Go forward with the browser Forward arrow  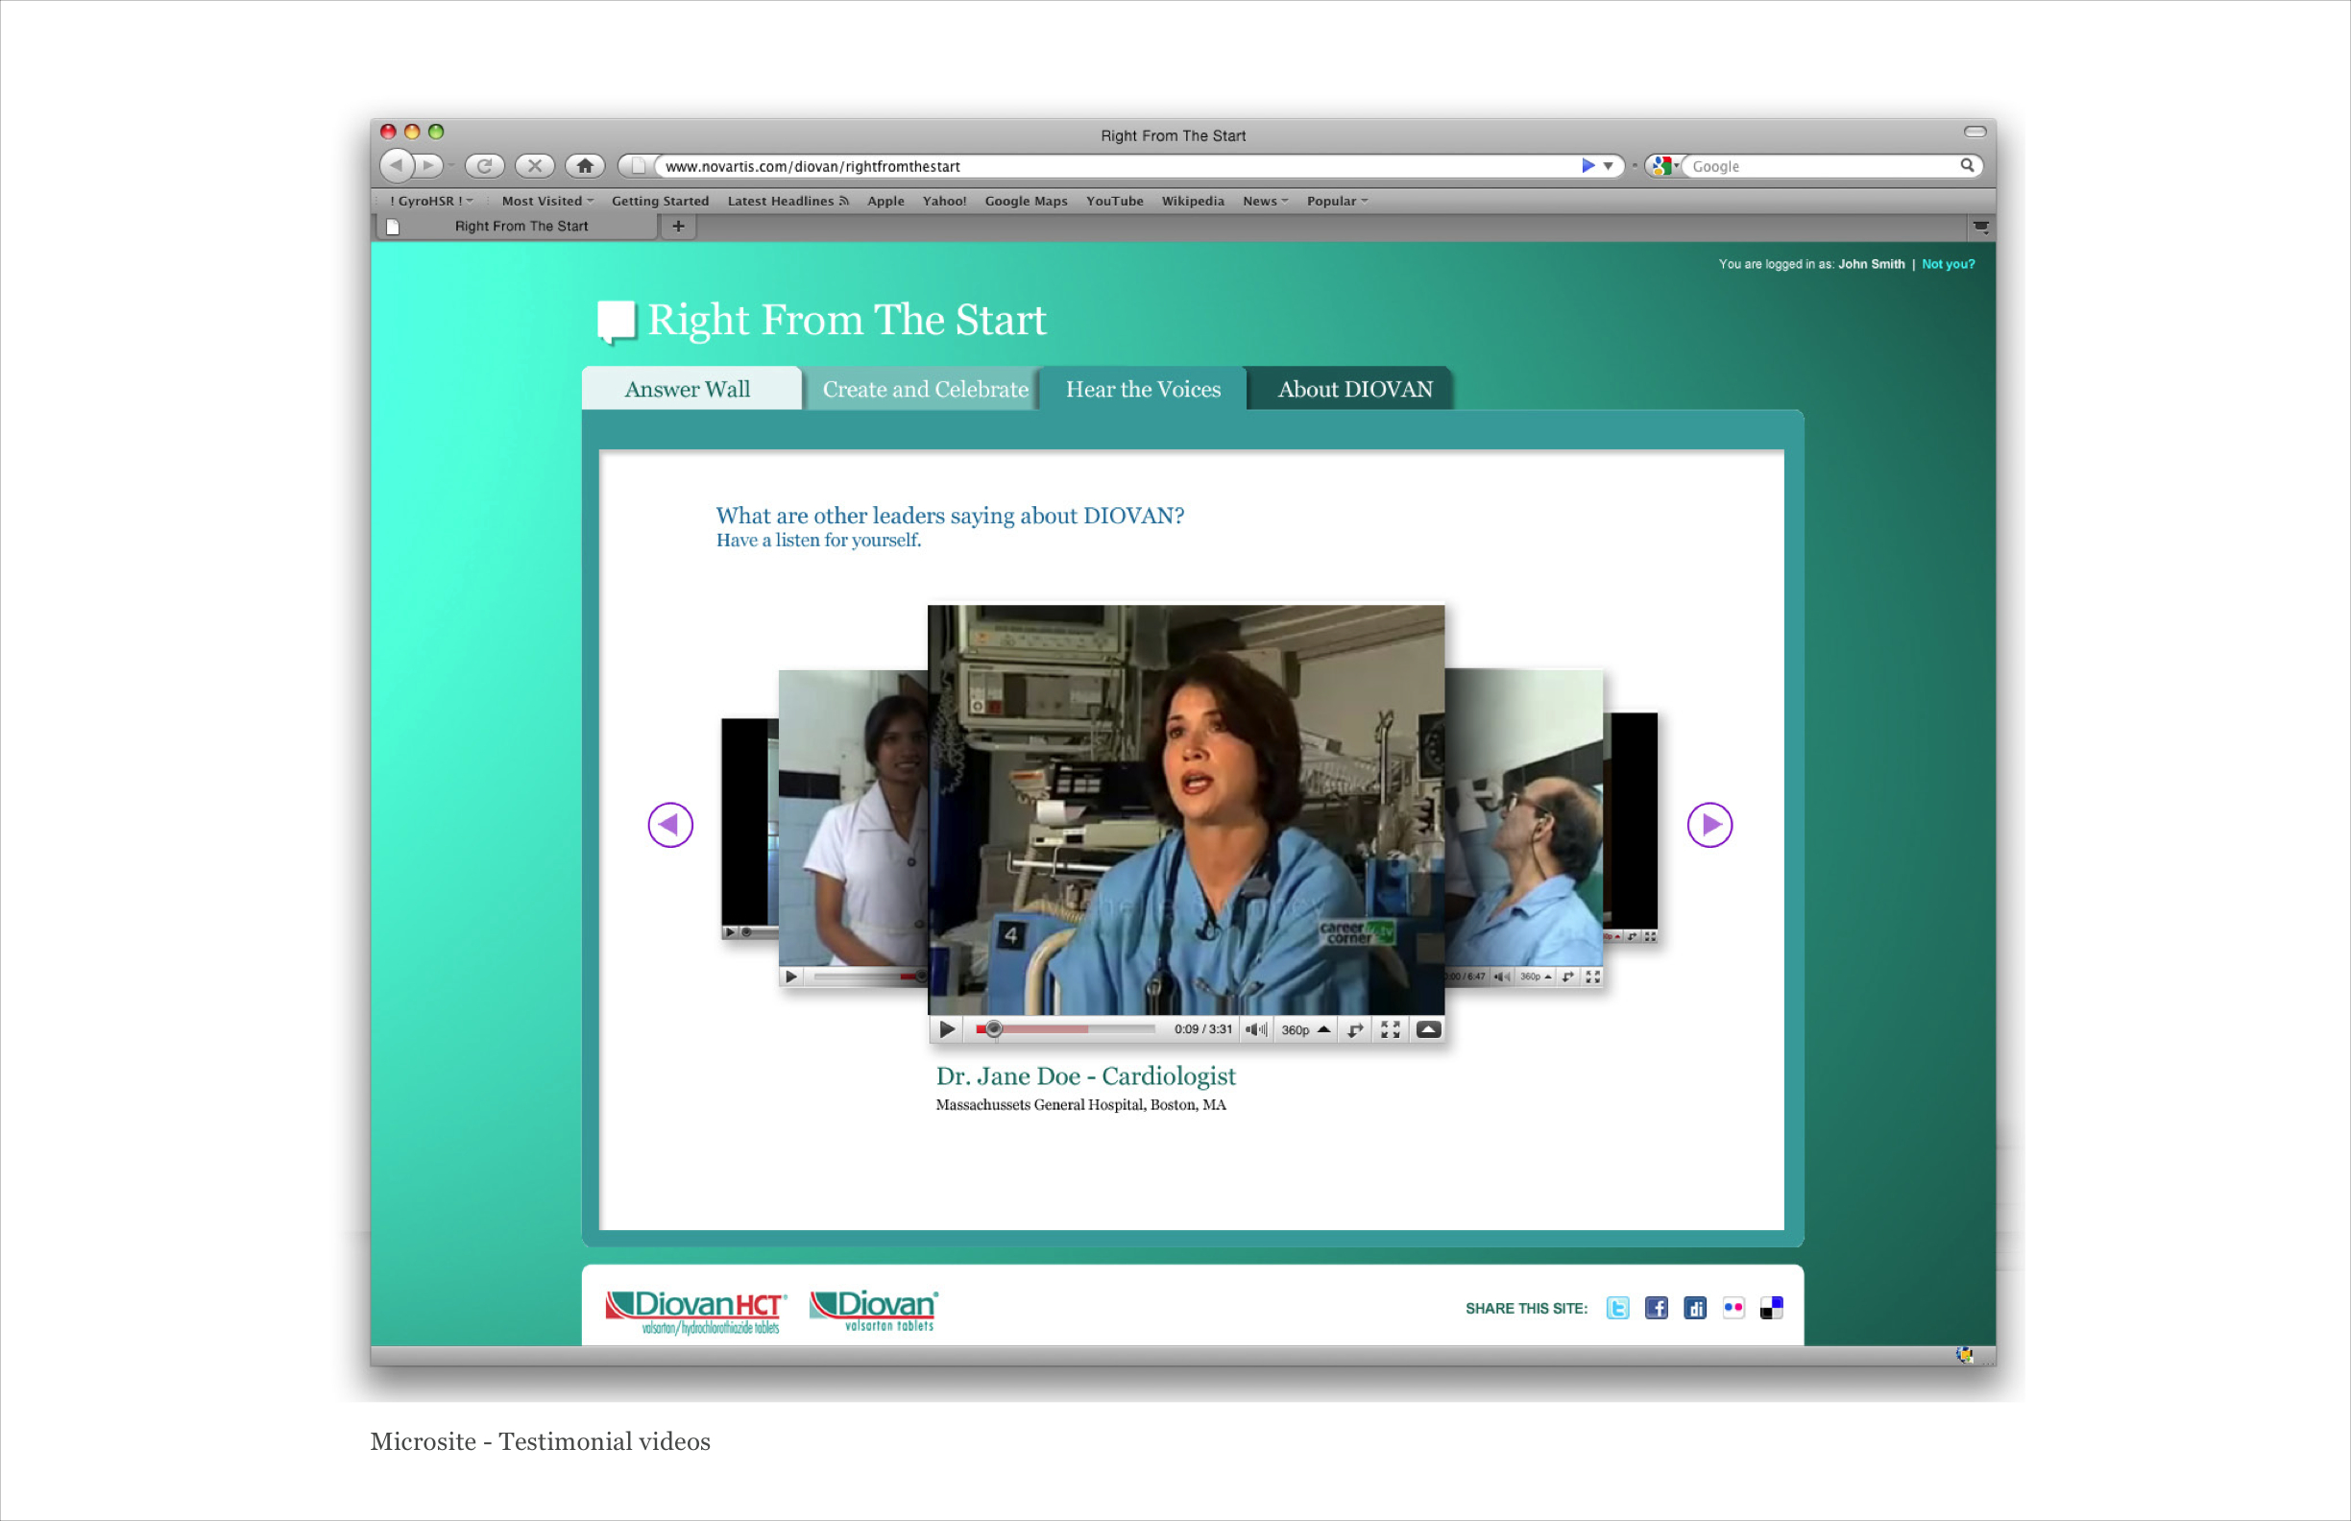coord(428,165)
